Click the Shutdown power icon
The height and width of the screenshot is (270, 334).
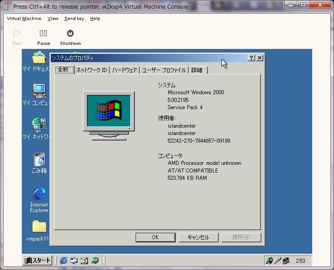(70, 34)
